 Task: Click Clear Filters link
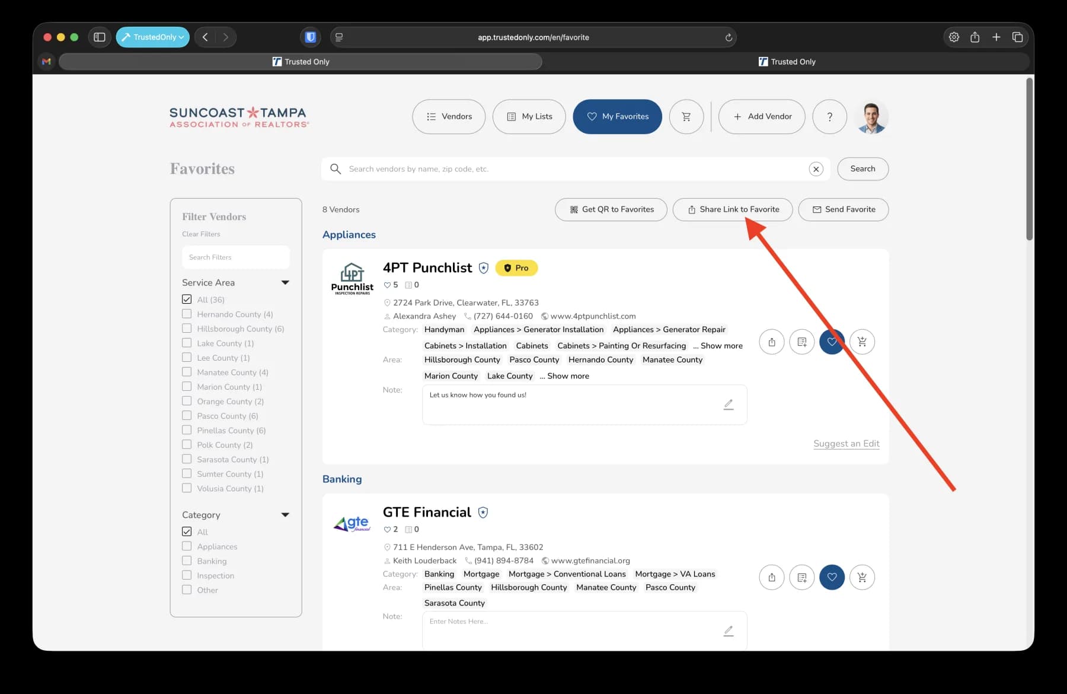(x=201, y=234)
